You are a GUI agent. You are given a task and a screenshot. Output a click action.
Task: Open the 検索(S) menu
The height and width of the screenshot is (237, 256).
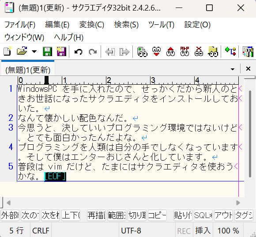pyautogui.click(x=126, y=25)
